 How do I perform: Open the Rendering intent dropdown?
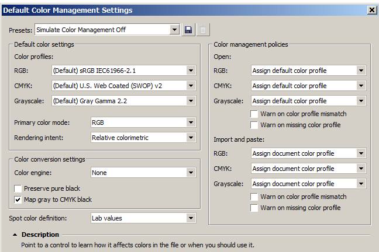[x=191, y=138]
